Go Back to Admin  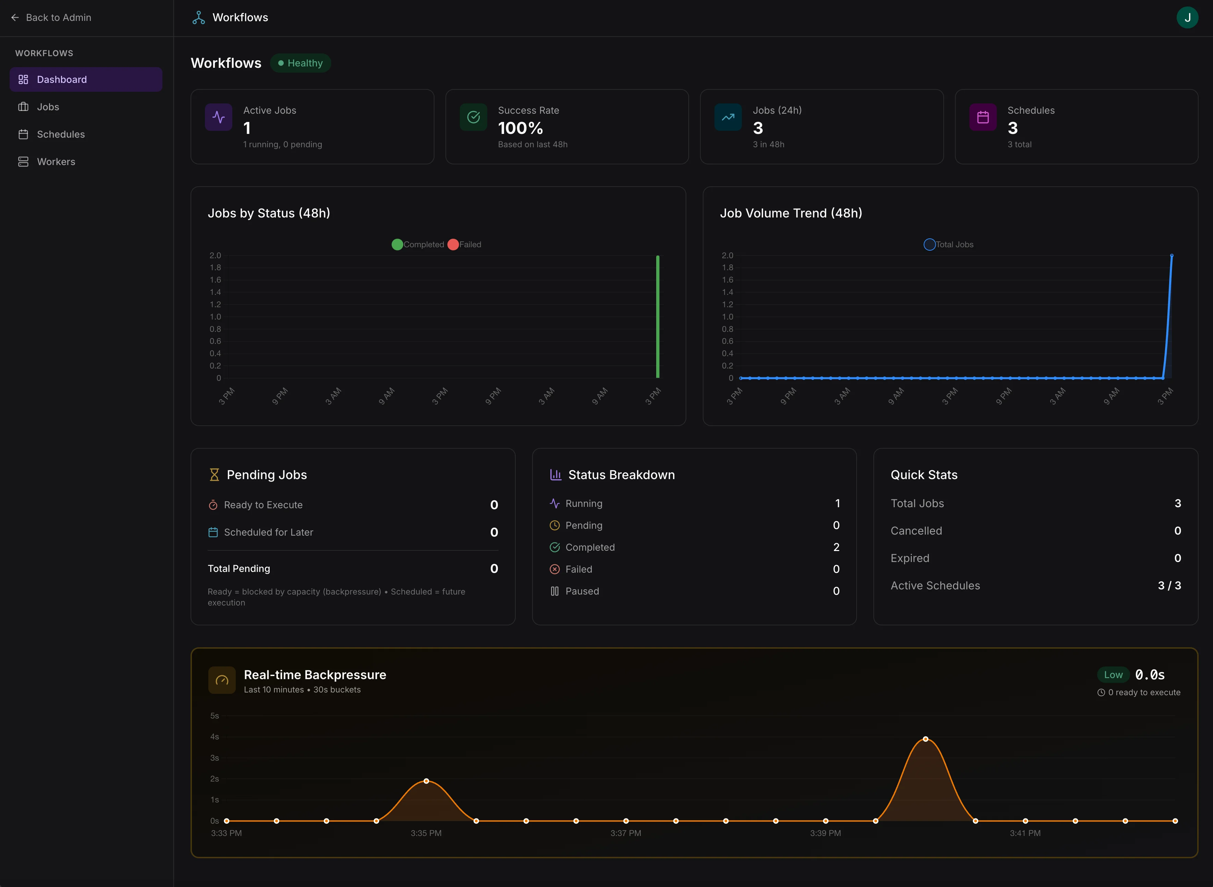(x=51, y=18)
